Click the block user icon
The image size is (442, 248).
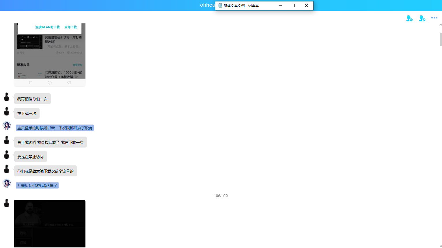422,18
